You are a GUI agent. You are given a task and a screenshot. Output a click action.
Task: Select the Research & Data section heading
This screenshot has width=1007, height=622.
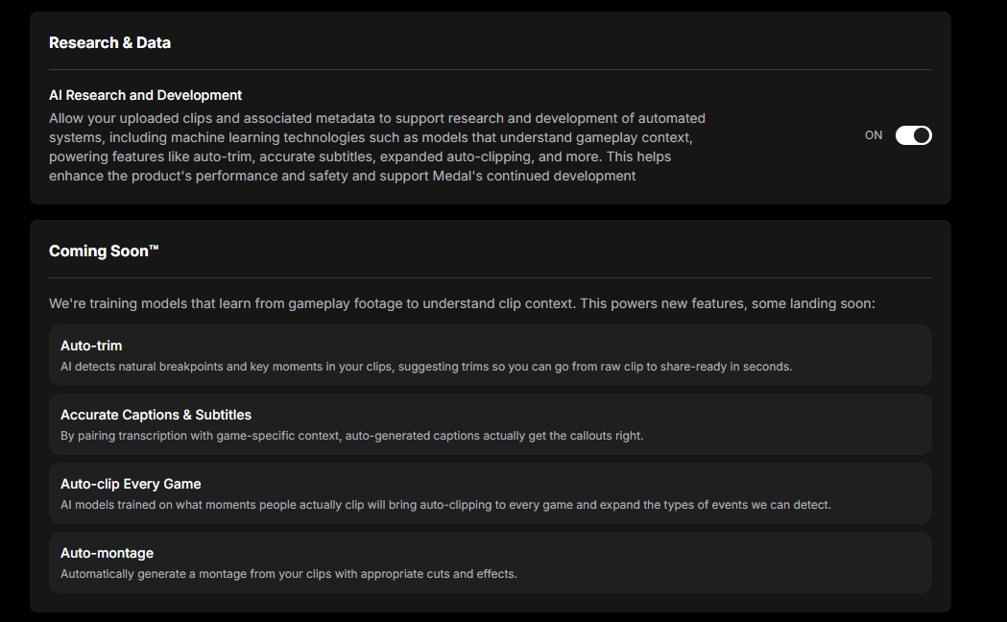click(x=109, y=43)
